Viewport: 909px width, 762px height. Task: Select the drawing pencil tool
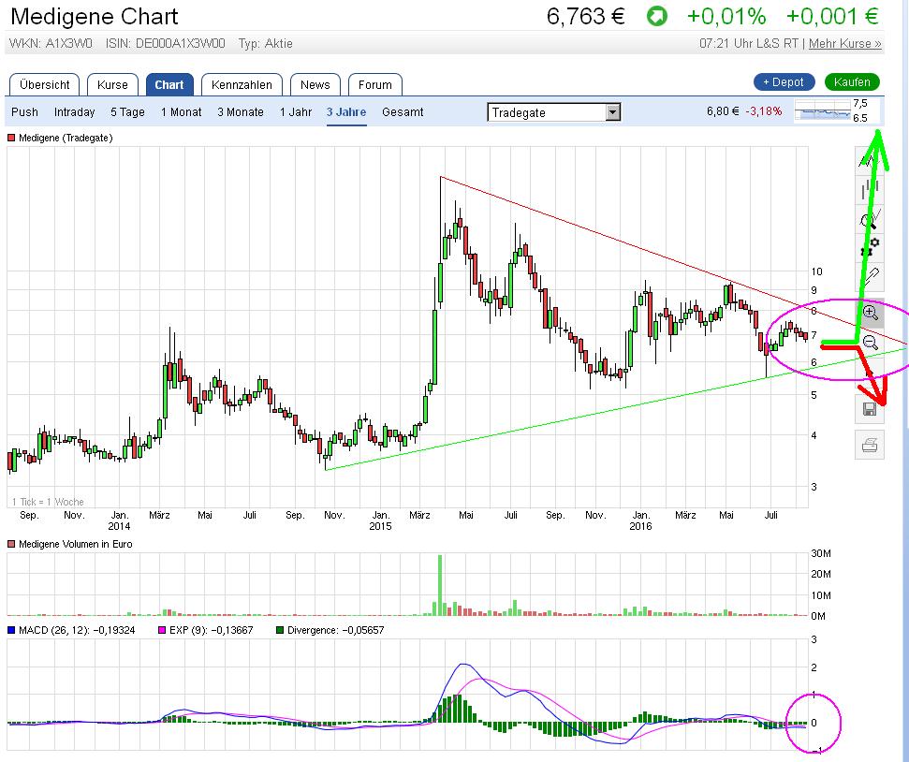(870, 276)
